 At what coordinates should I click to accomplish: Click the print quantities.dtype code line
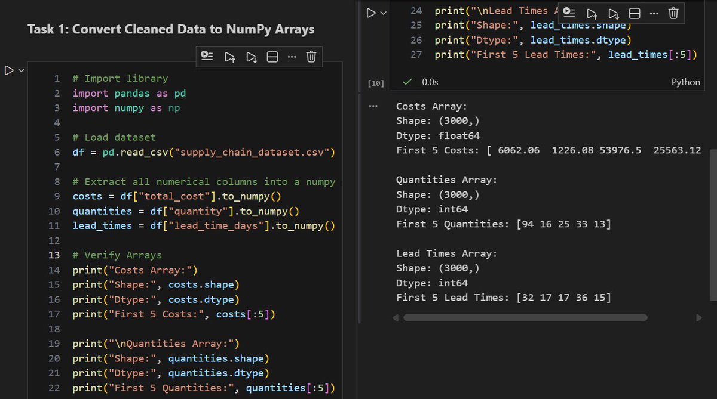point(171,373)
